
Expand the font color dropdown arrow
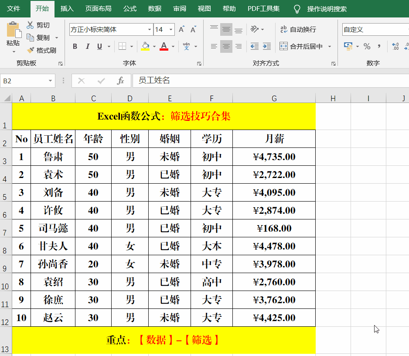pyautogui.click(x=173, y=46)
